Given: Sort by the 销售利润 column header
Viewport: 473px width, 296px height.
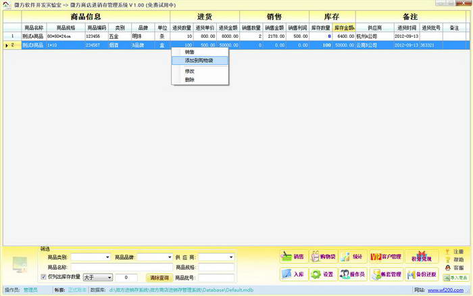Looking at the screenshot, I should pos(297,28).
